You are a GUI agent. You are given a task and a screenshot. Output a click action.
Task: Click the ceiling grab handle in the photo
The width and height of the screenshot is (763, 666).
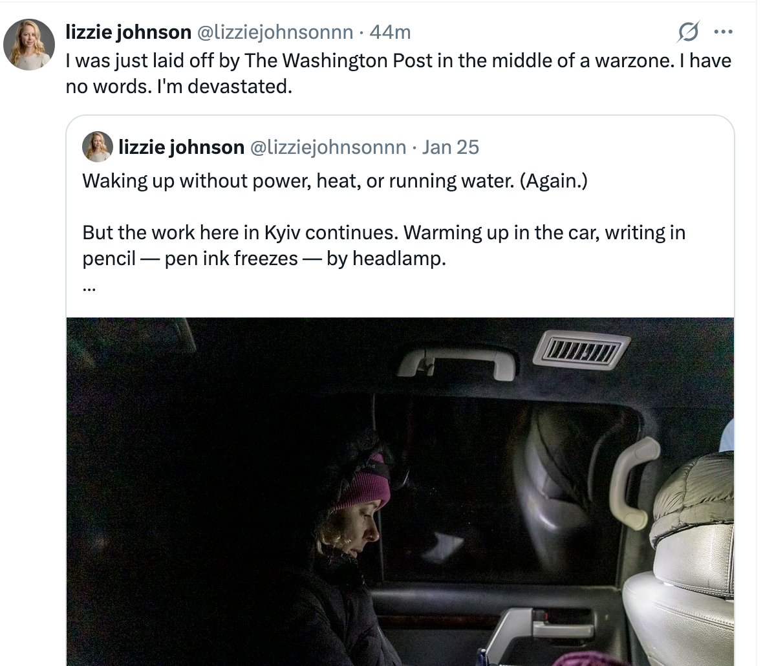pyautogui.click(x=457, y=363)
